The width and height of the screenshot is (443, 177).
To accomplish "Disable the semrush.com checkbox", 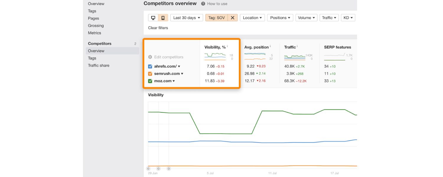I will coord(151,73).
